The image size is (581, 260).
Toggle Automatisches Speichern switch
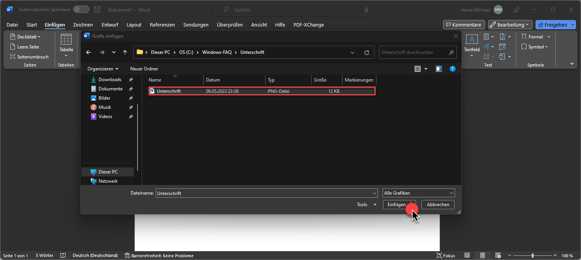[81, 10]
